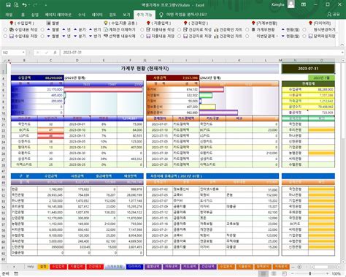This screenshot has height=277, width=346.
Task: Switch to Page Break Preview in status bar
Action: pos(284,274)
